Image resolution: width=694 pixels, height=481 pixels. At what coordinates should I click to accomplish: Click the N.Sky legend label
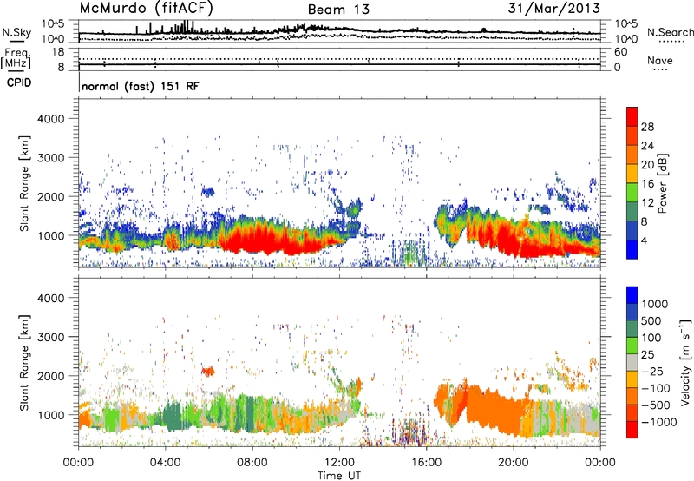(16, 32)
